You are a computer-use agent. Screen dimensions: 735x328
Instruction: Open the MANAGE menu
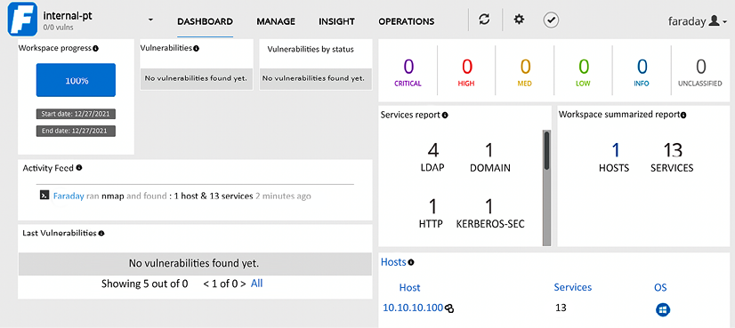276,21
